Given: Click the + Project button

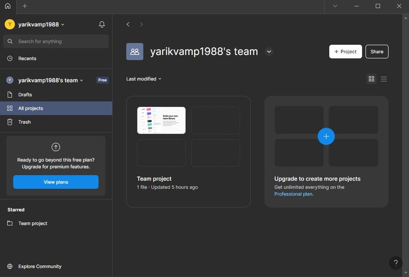Looking at the screenshot, I should pyautogui.click(x=345, y=52).
